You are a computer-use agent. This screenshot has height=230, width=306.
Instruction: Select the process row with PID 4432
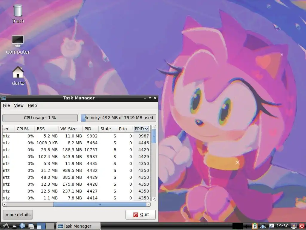pyautogui.click(x=76, y=170)
